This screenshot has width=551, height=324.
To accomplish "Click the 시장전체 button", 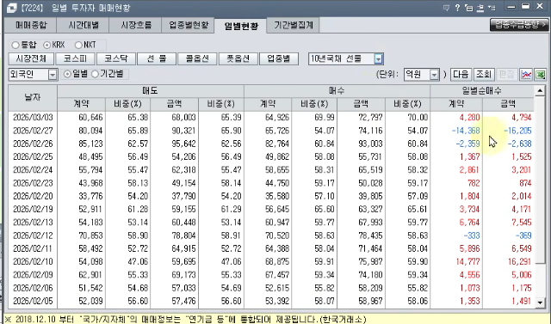I will point(31,58).
